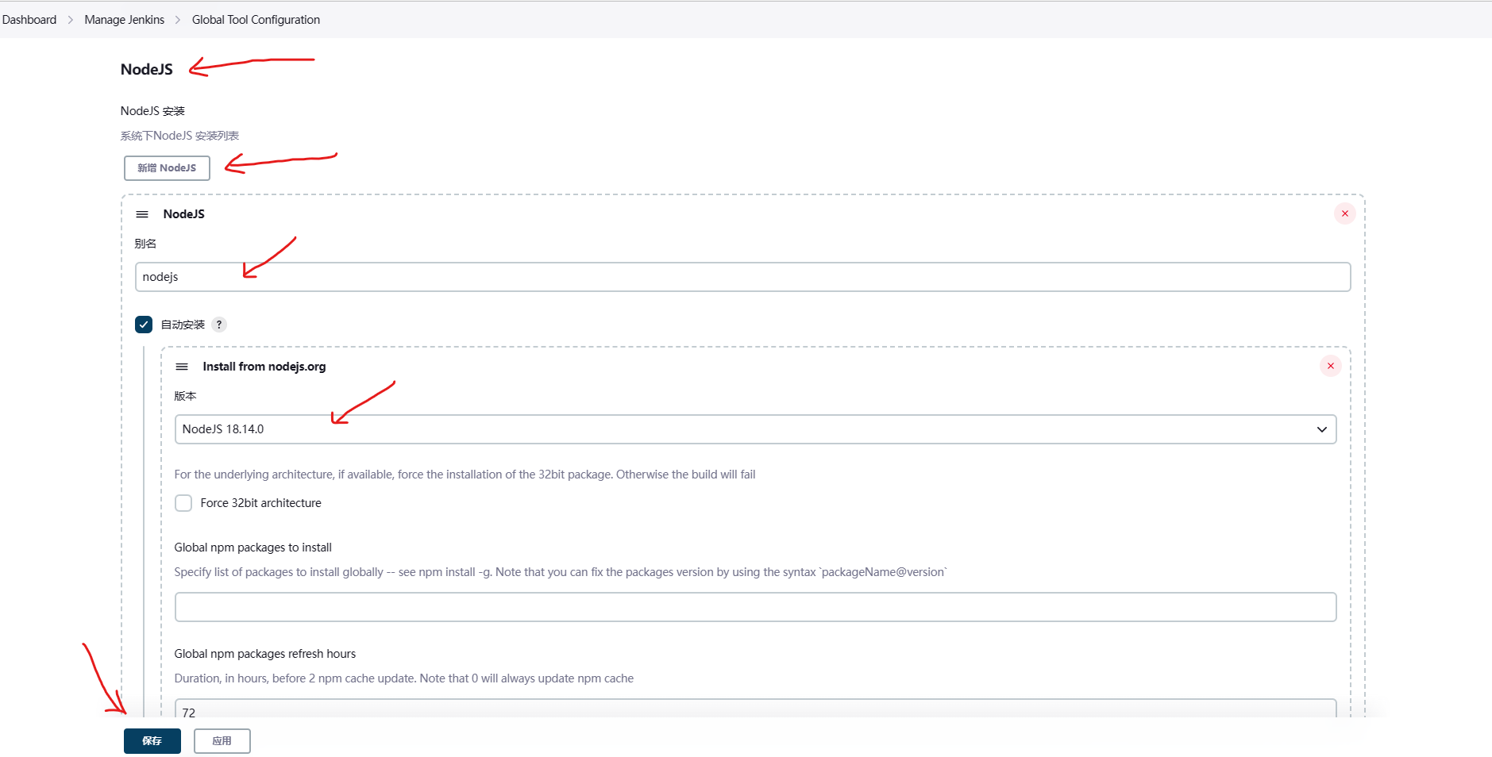Go to Dashboard breadcrumb

(29, 20)
